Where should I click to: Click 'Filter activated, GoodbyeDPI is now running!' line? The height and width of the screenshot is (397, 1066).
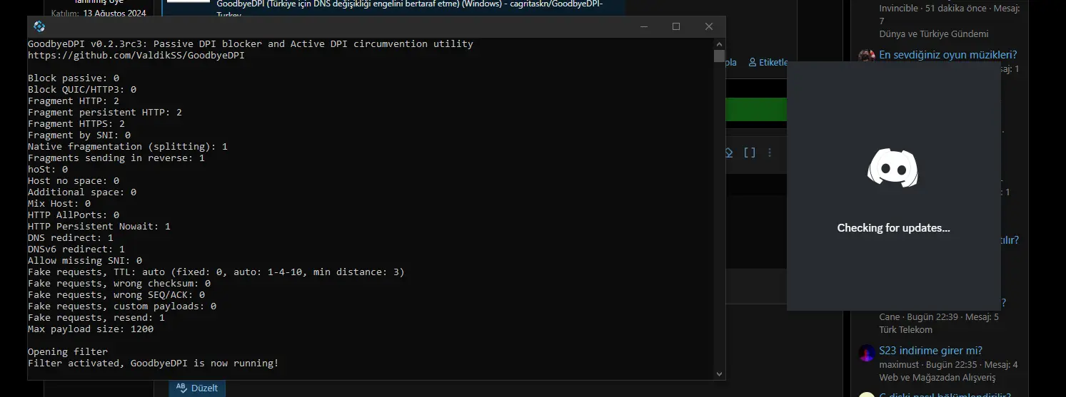tap(154, 363)
